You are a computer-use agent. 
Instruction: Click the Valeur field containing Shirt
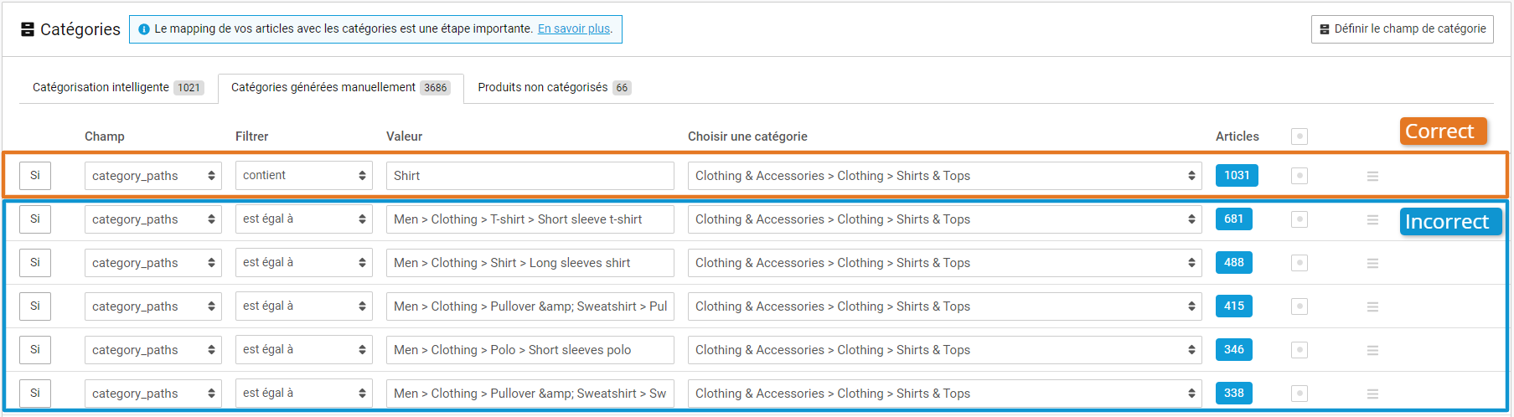click(x=530, y=176)
